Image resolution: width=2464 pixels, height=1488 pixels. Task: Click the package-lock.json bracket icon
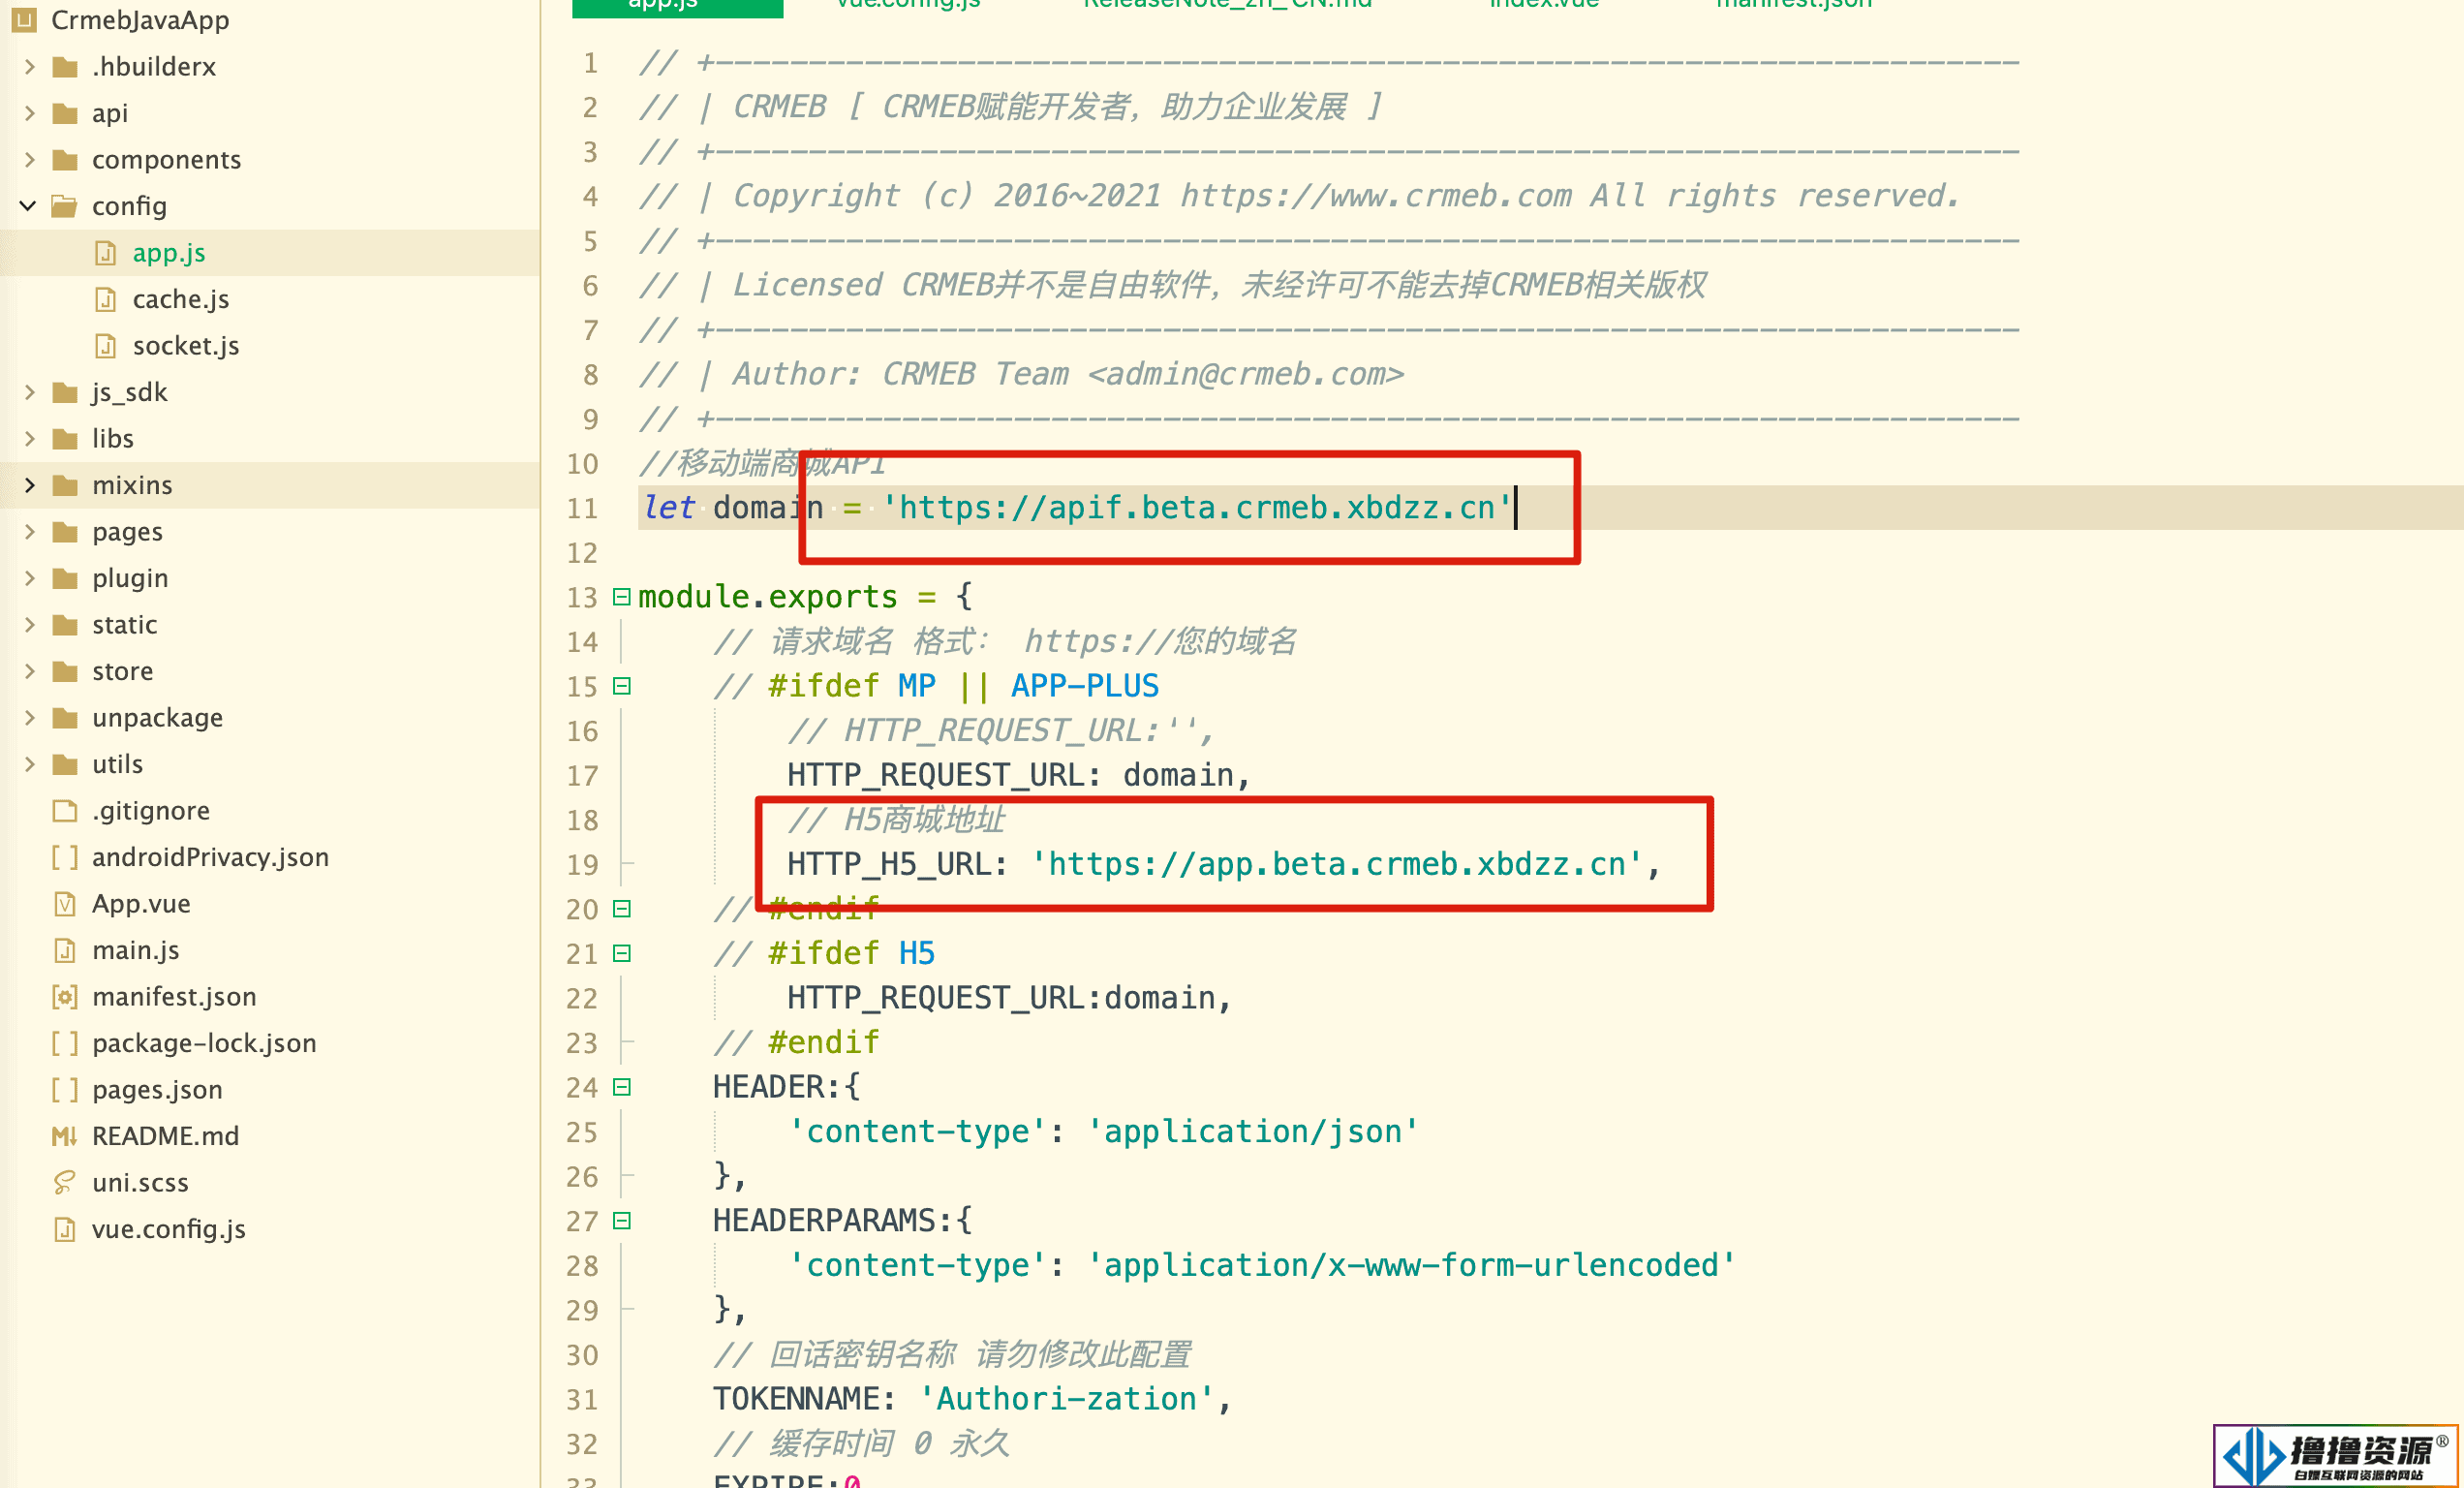(x=65, y=1043)
